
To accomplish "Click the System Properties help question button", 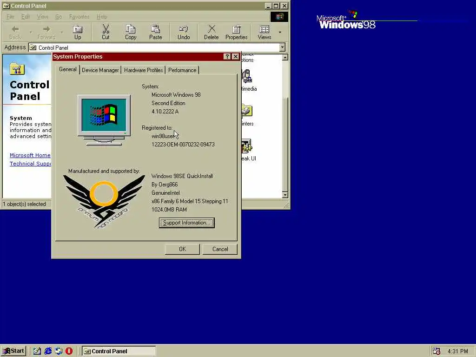I will coord(227,56).
